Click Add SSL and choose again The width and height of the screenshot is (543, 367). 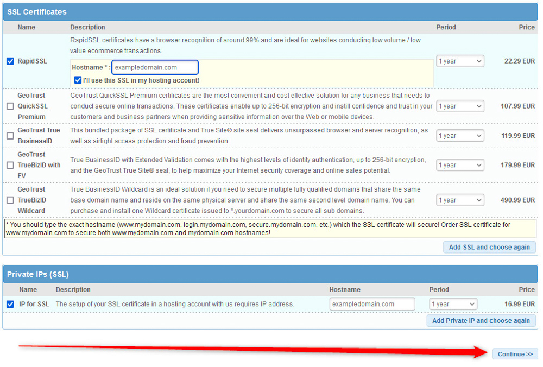coord(489,247)
